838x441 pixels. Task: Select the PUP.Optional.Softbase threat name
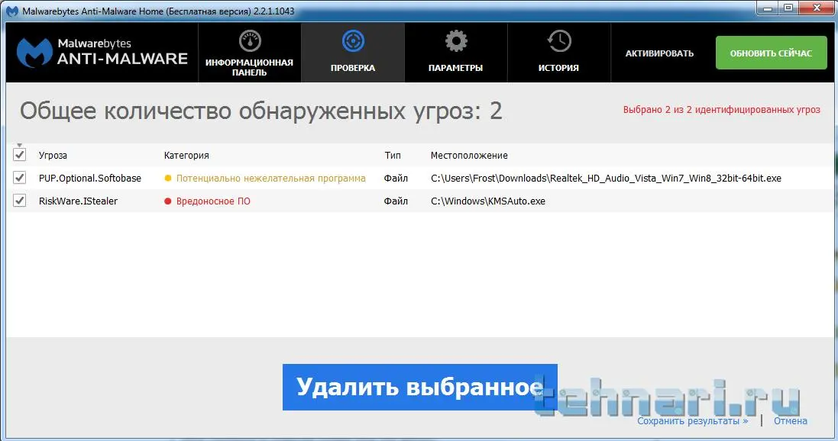pyautogui.click(x=90, y=179)
